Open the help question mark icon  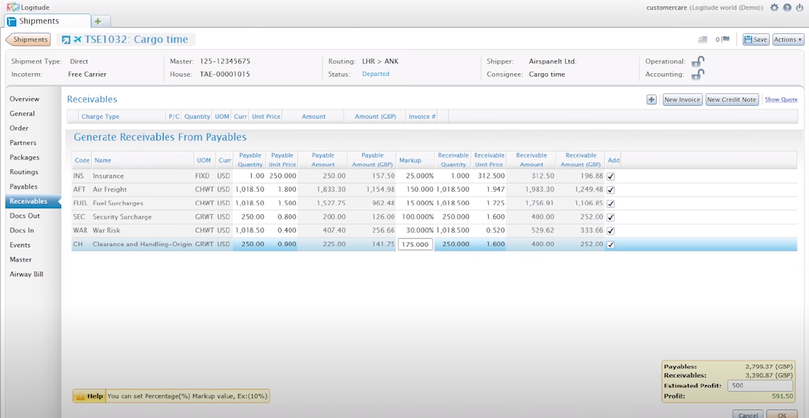tap(787, 8)
